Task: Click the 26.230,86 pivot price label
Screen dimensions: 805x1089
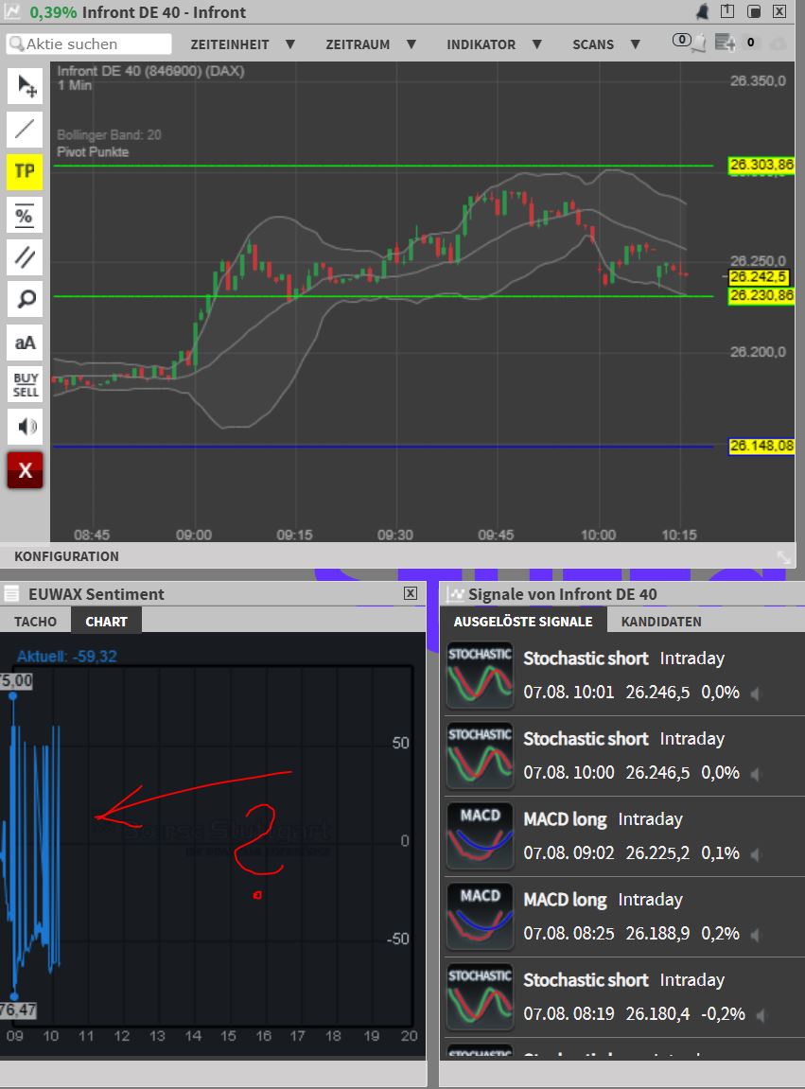Action: coord(761,296)
